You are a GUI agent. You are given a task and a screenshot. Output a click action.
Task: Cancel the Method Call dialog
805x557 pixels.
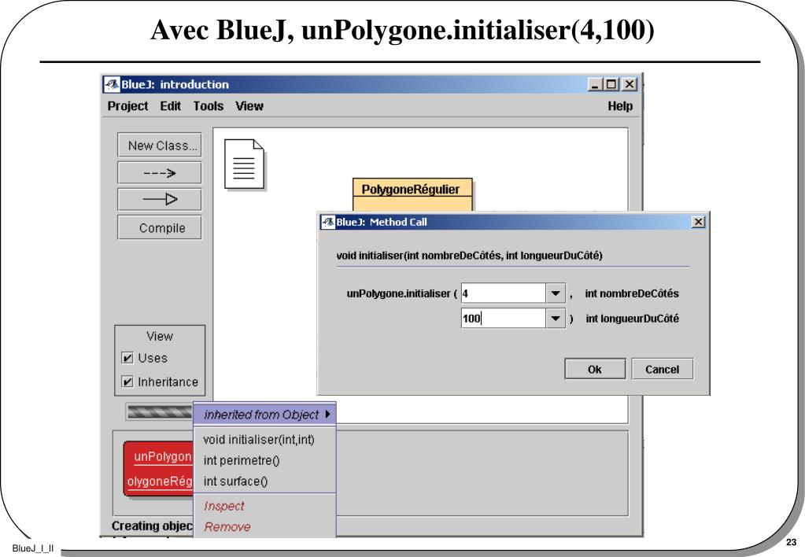pos(663,369)
